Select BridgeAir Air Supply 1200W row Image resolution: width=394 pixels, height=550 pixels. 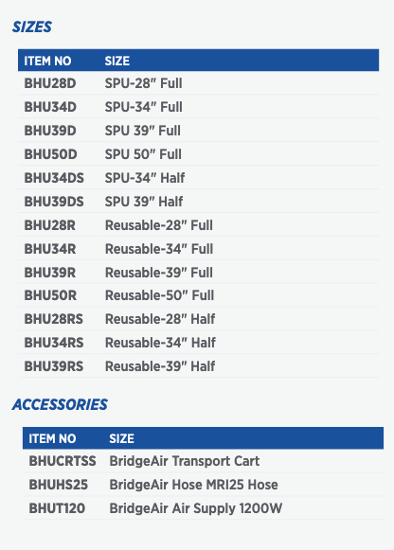(x=203, y=508)
